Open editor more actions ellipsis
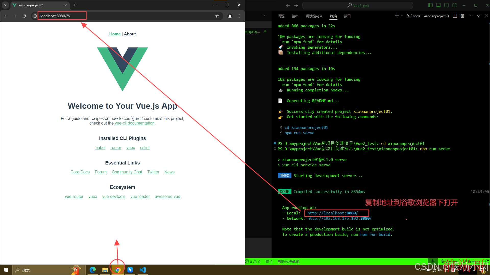 264,16
